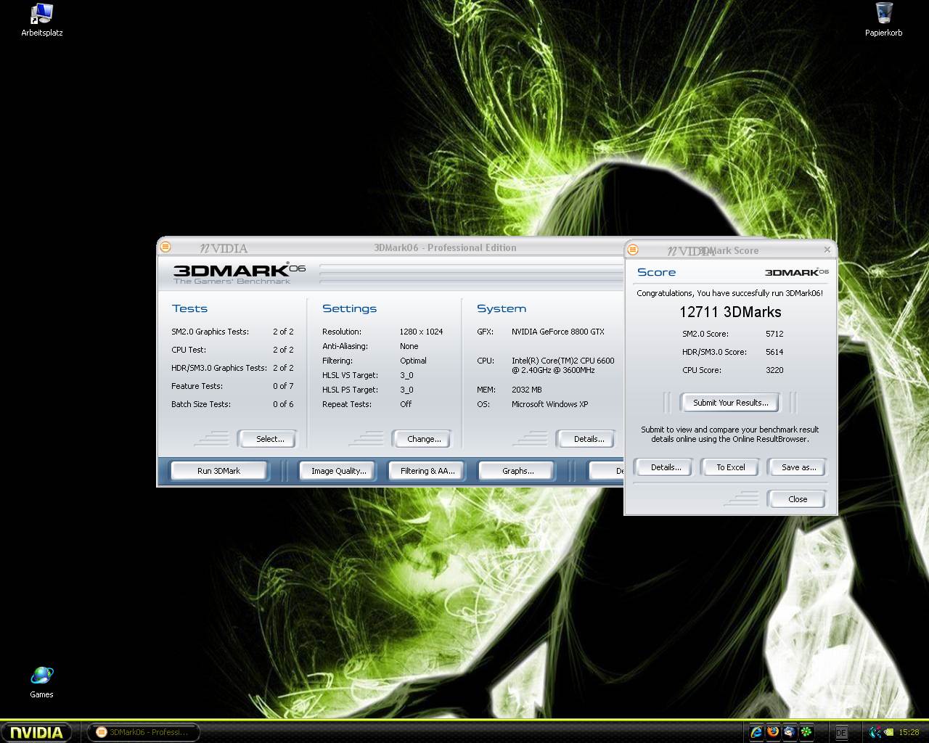Launch Firefox from quick launch
Screen dimensions: 929x743
[x=773, y=732]
